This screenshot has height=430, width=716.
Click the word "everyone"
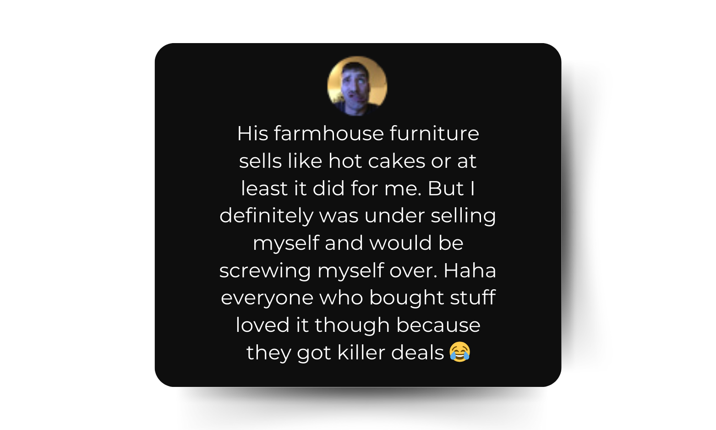pyautogui.click(x=267, y=298)
